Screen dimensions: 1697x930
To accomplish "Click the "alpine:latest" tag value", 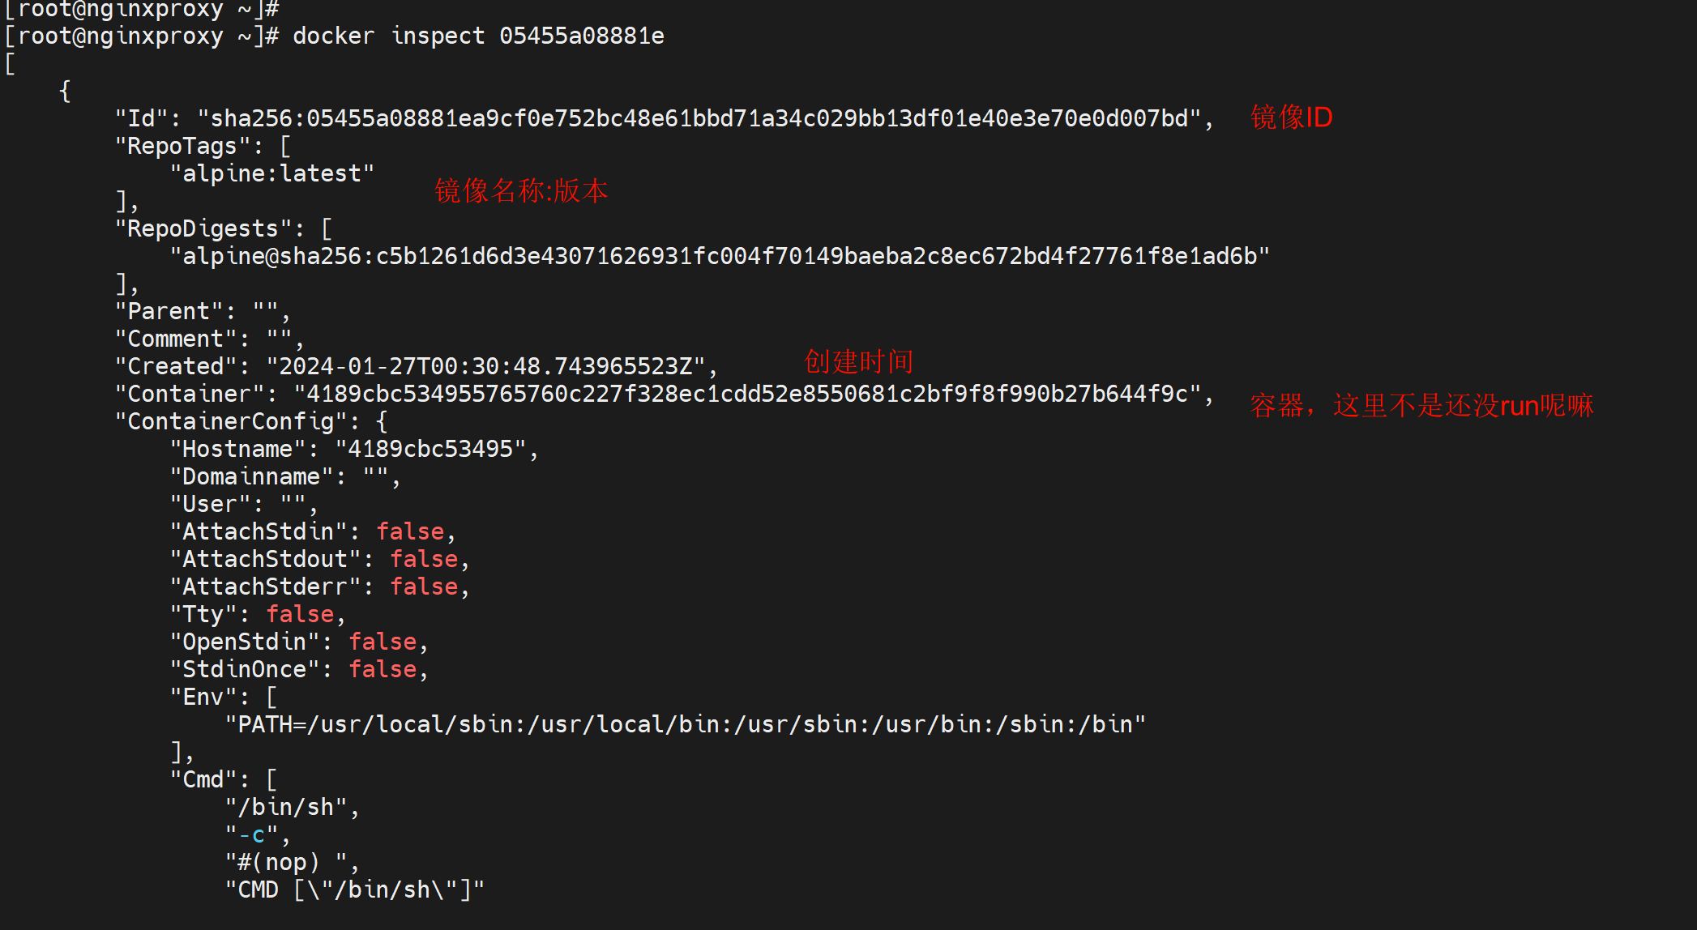I will click(x=271, y=174).
